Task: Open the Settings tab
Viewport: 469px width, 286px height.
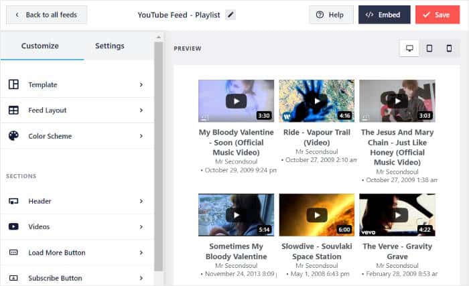Action: (x=109, y=46)
